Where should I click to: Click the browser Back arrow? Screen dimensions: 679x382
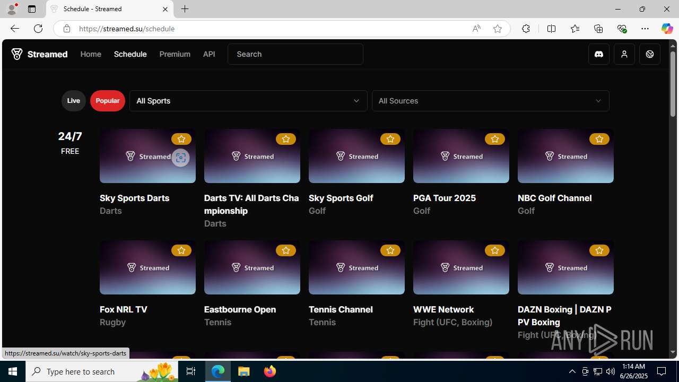pos(14,29)
